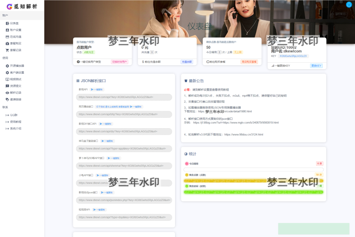Click the 50 次 badge in 统计
The height and width of the screenshot is (237, 355).
click(319, 175)
